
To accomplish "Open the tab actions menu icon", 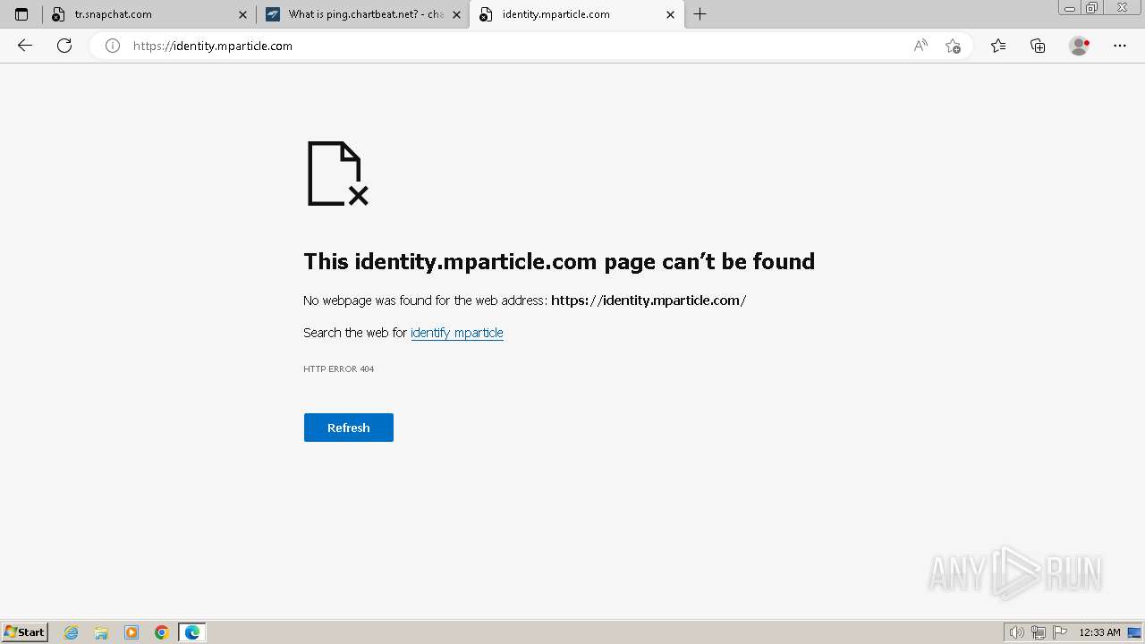I will click(21, 14).
